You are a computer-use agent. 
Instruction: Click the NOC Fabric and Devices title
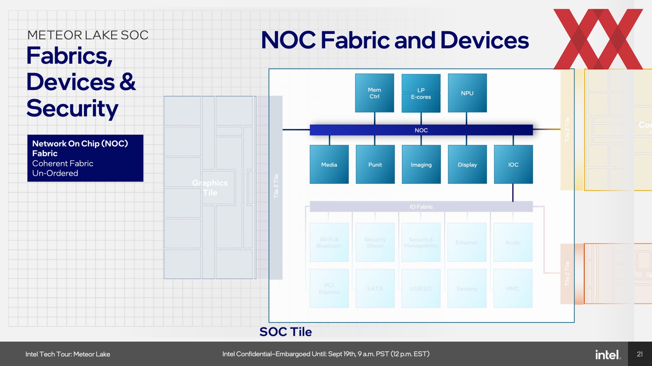click(x=395, y=40)
